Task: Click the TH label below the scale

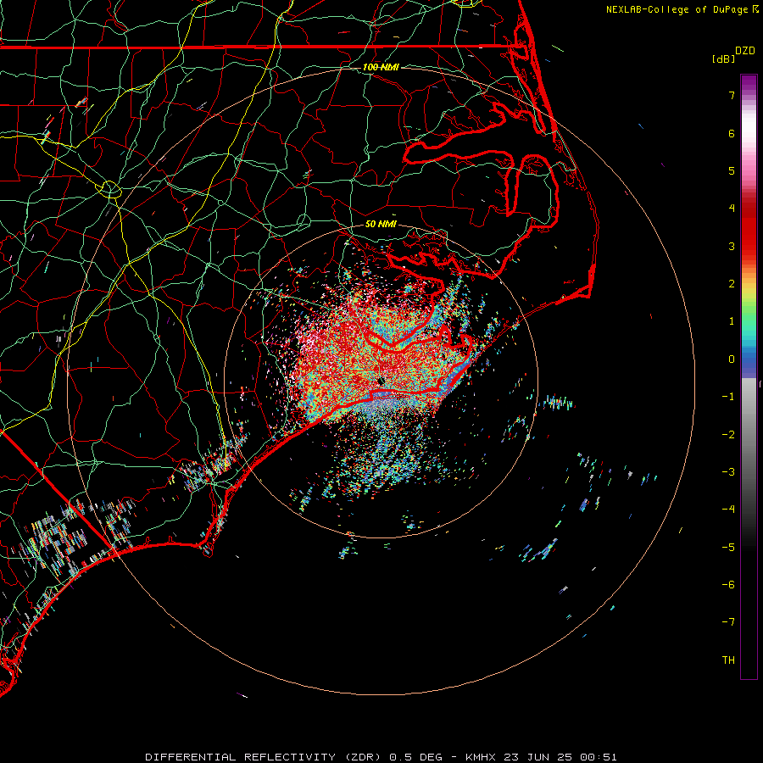Action: (728, 660)
